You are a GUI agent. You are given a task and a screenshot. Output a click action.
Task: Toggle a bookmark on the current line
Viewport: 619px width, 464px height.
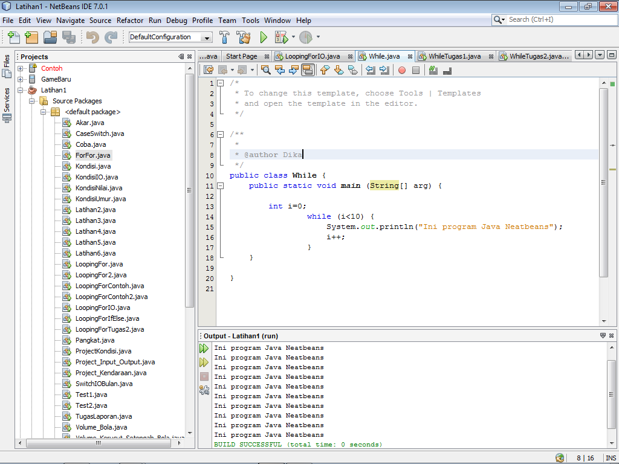coord(354,70)
